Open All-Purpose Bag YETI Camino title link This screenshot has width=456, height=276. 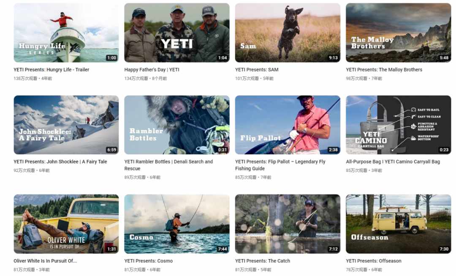point(393,162)
